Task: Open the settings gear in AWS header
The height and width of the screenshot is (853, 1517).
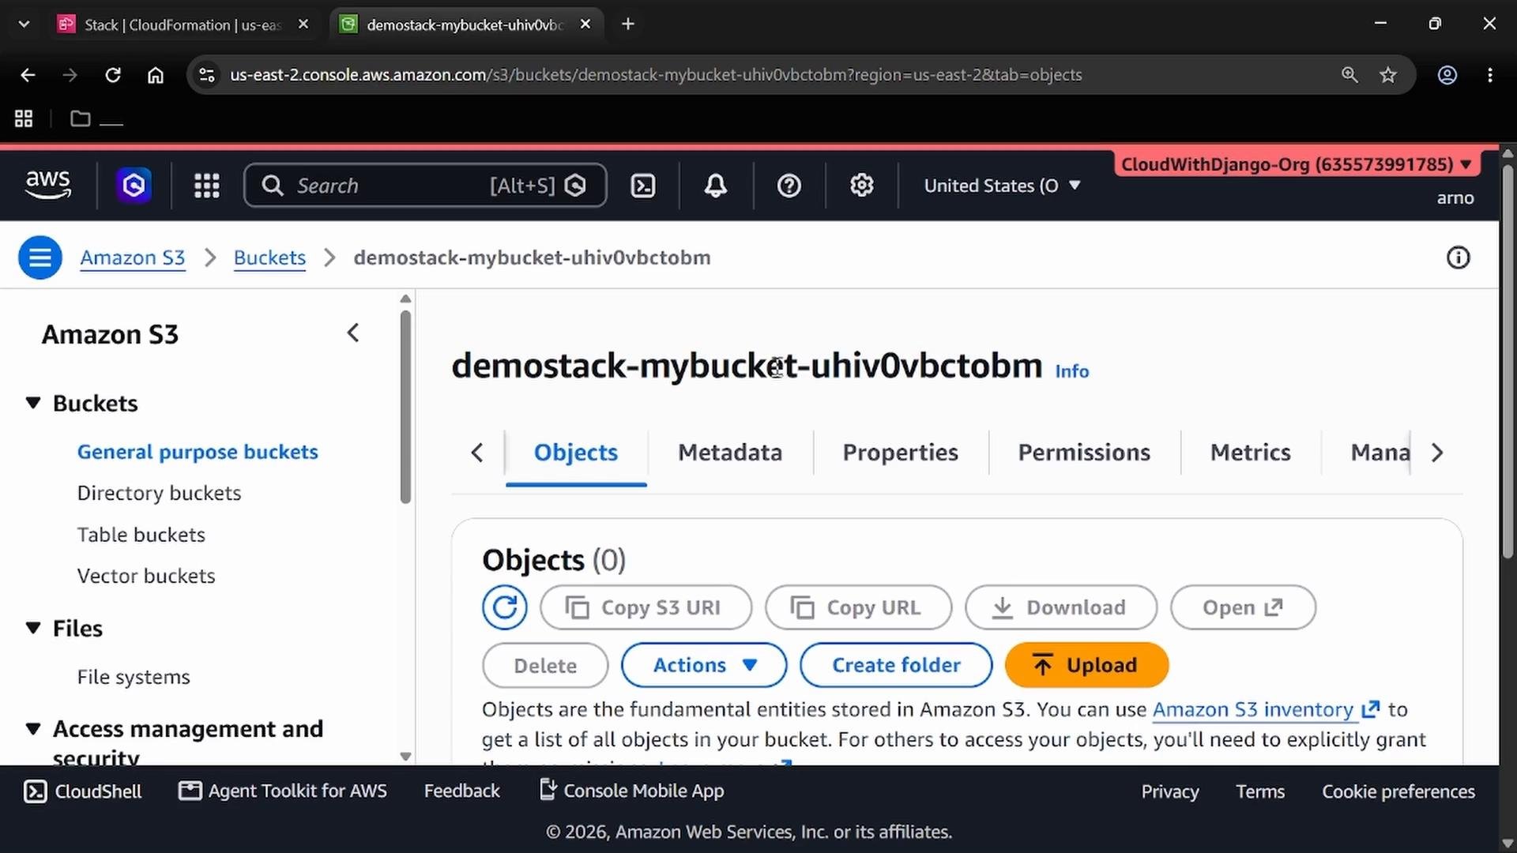Action: (862, 186)
